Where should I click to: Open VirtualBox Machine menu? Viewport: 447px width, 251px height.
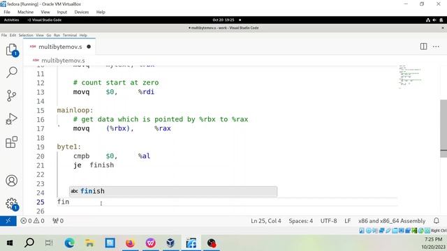coord(25,12)
